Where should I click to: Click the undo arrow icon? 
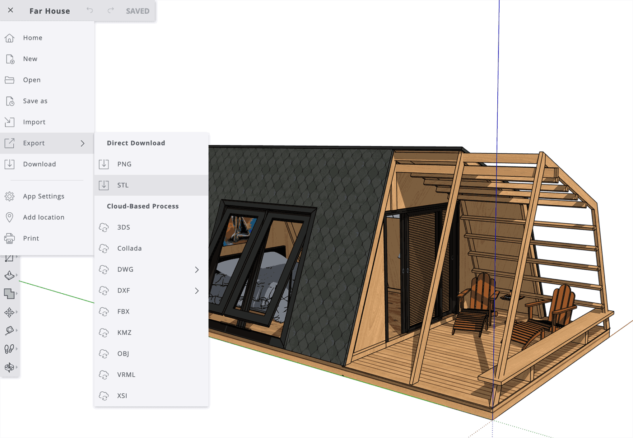coord(90,11)
